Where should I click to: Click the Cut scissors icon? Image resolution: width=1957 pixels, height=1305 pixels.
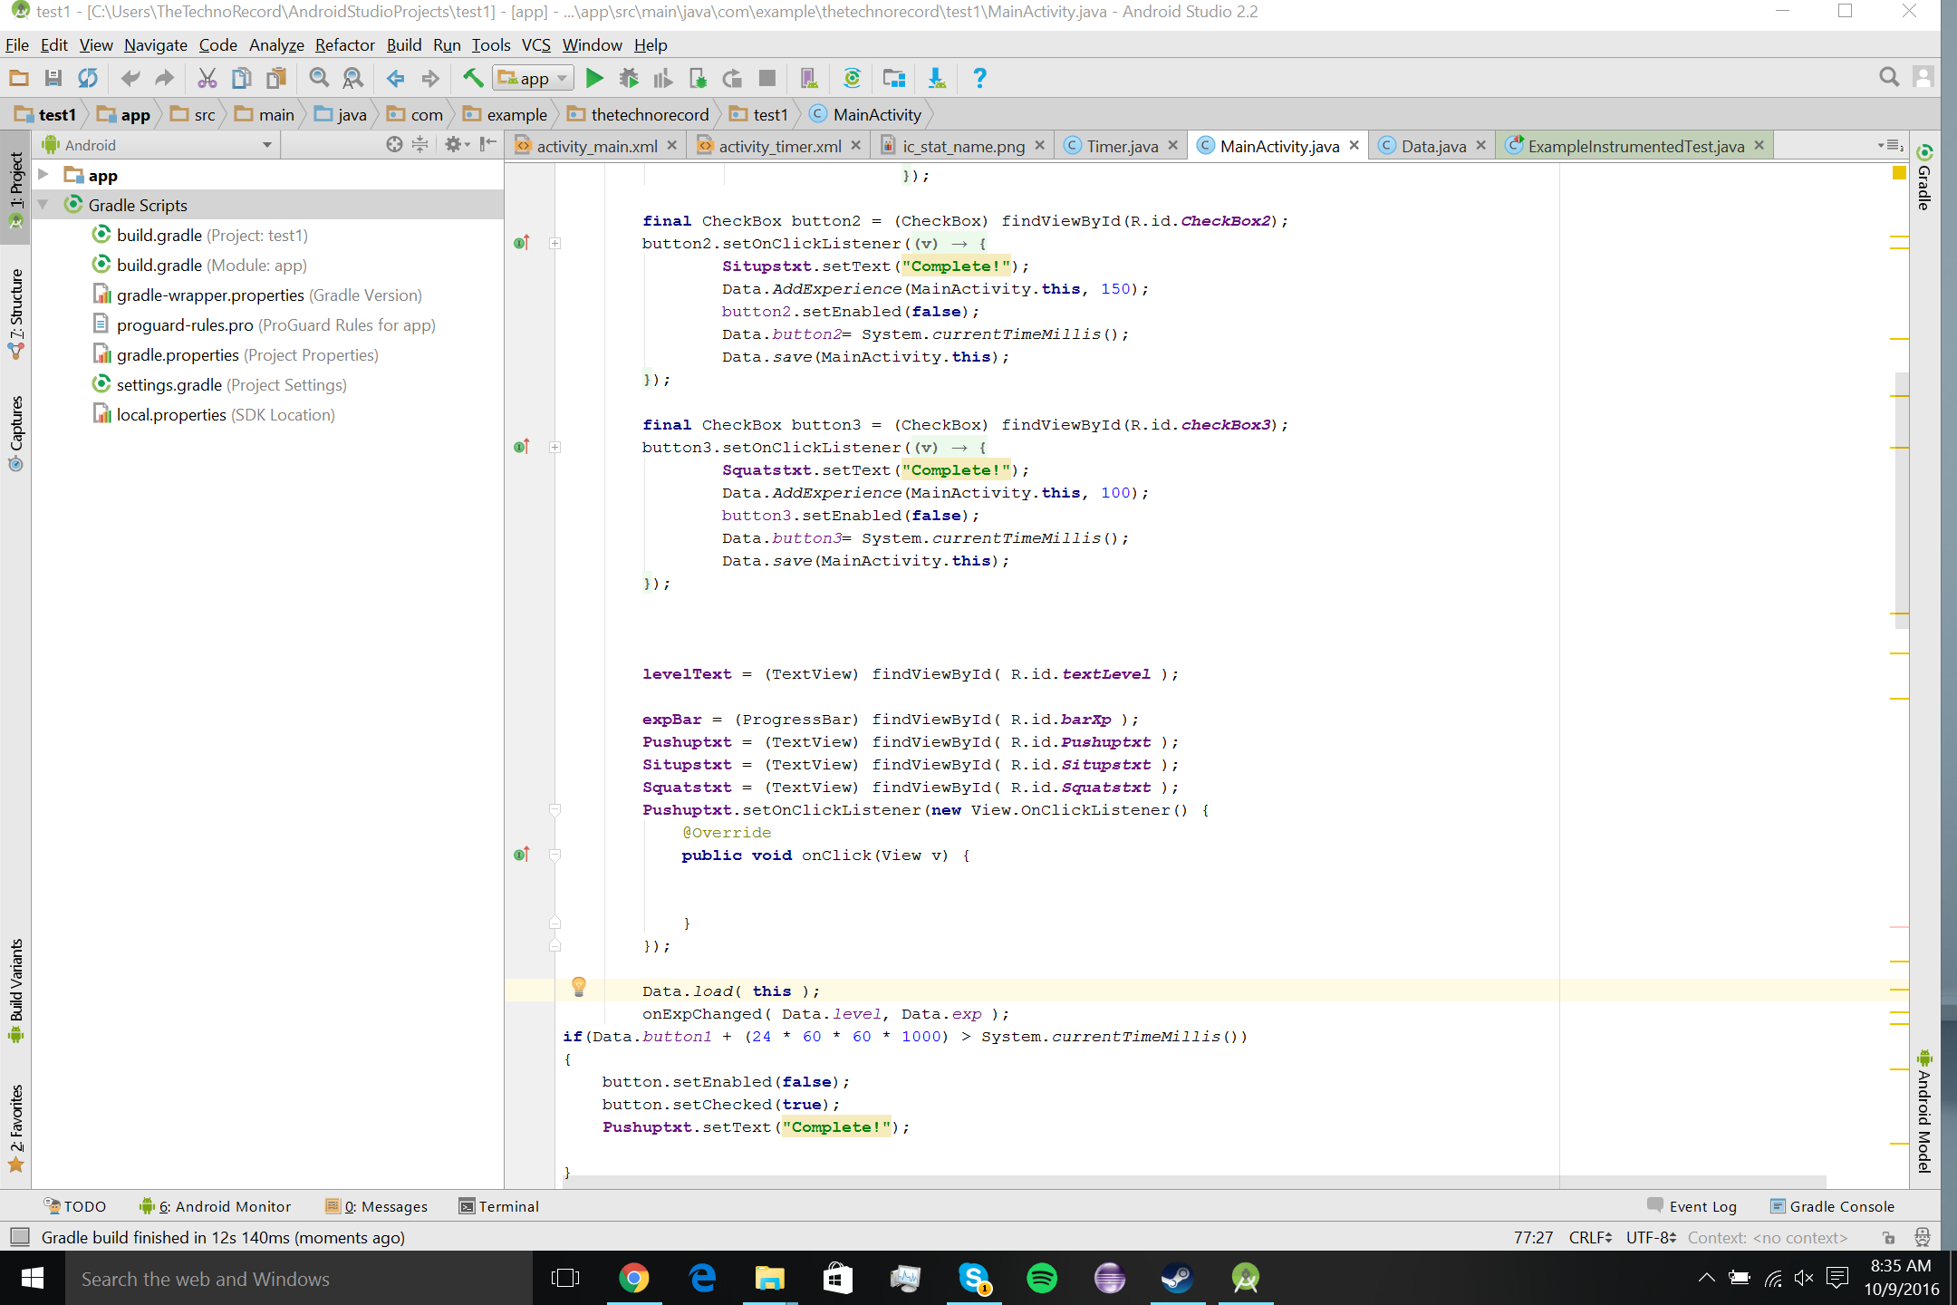[207, 79]
